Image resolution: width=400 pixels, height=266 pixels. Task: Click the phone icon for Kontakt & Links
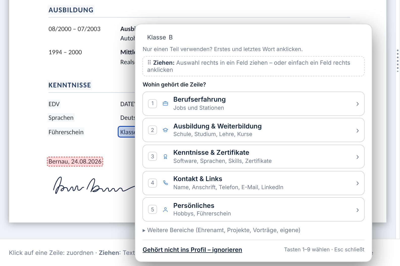coord(165,183)
